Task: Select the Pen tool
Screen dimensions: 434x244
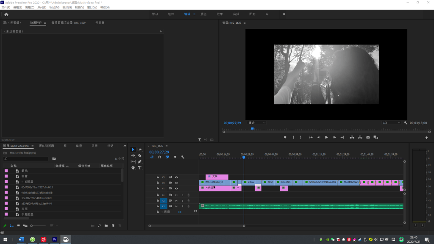Action: (139, 161)
